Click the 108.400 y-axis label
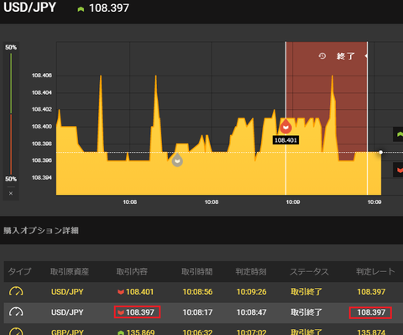Image resolution: width=403 pixels, height=335 pixels. (42, 127)
